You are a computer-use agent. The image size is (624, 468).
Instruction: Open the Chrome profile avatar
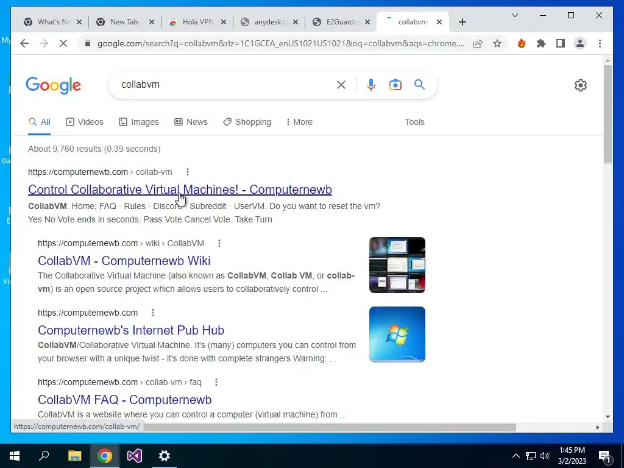[580, 43]
